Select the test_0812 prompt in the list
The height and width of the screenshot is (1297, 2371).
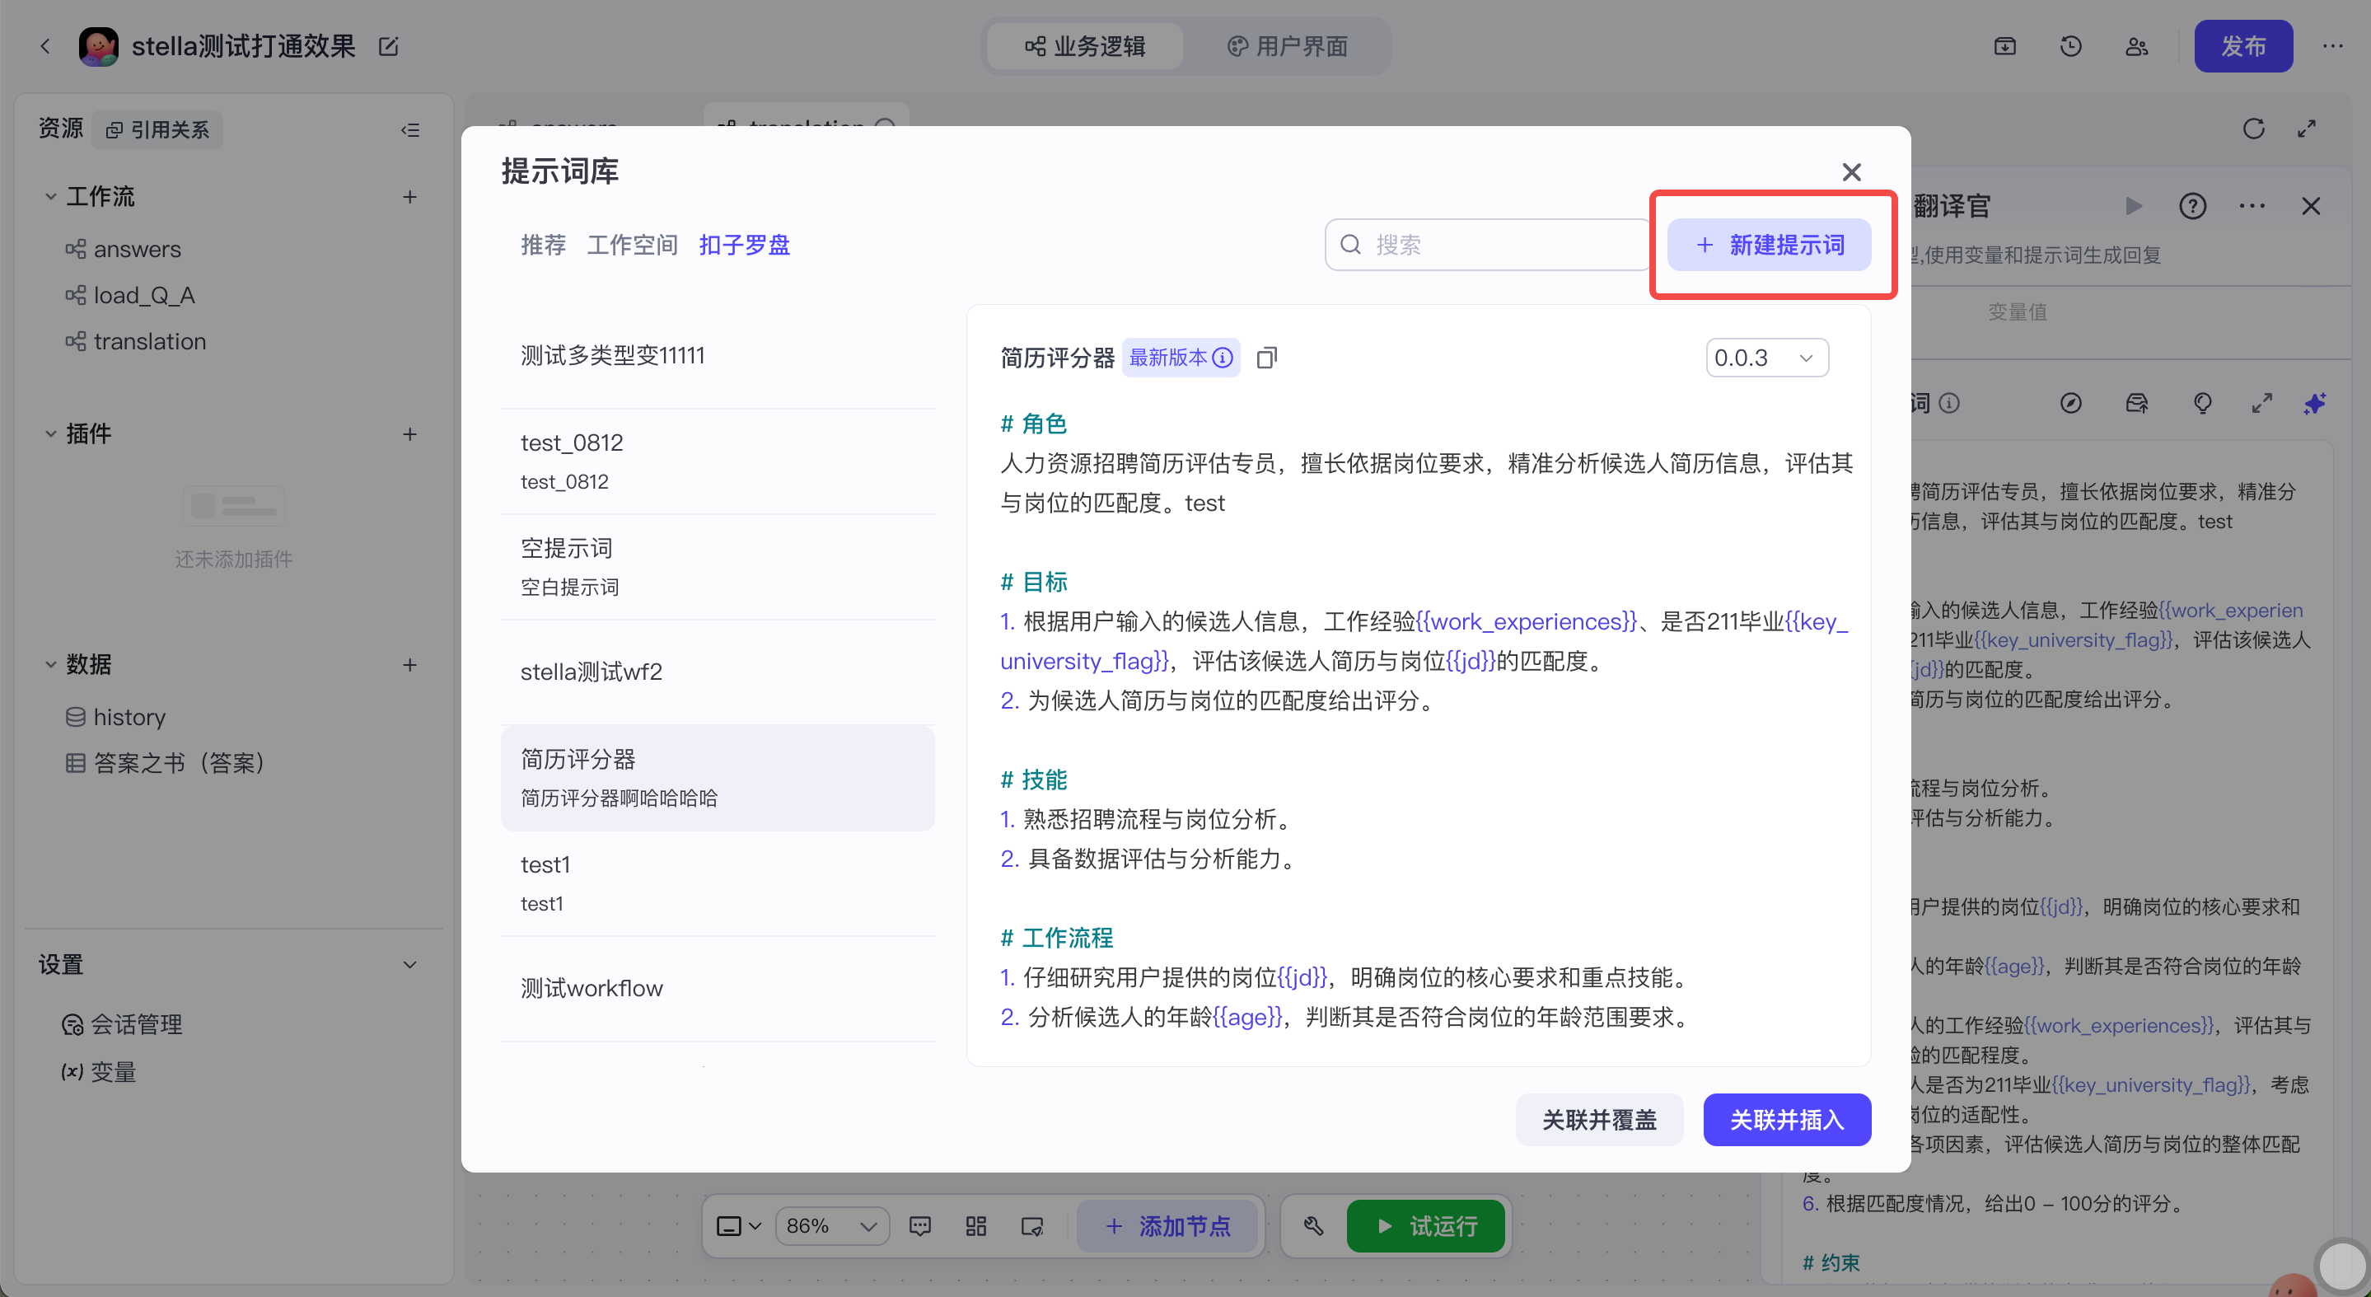[x=717, y=461]
